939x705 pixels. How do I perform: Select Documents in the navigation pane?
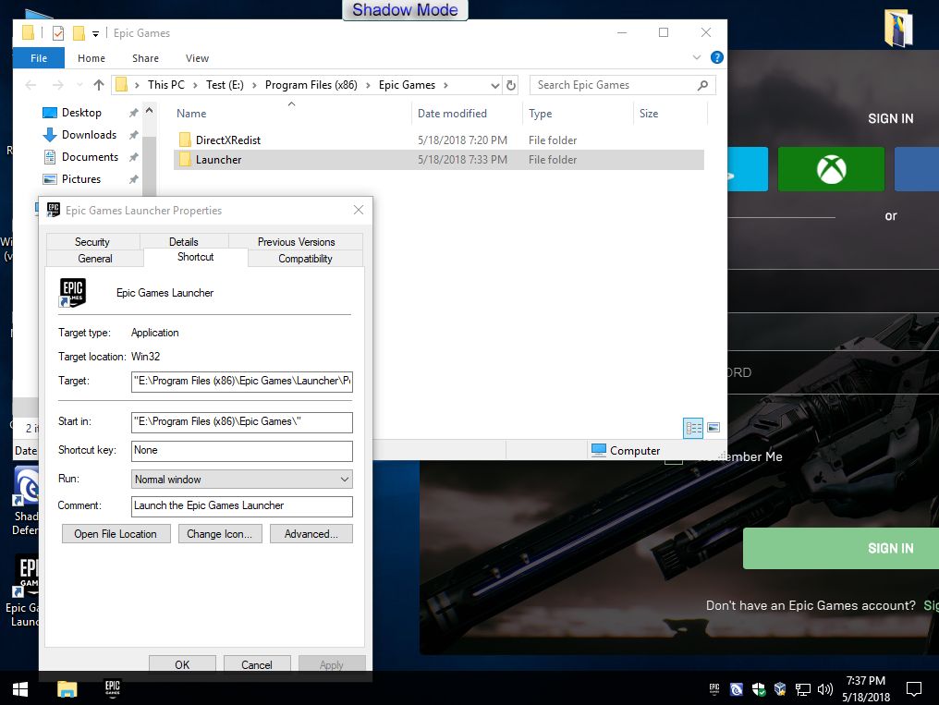[x=90, y=157]
